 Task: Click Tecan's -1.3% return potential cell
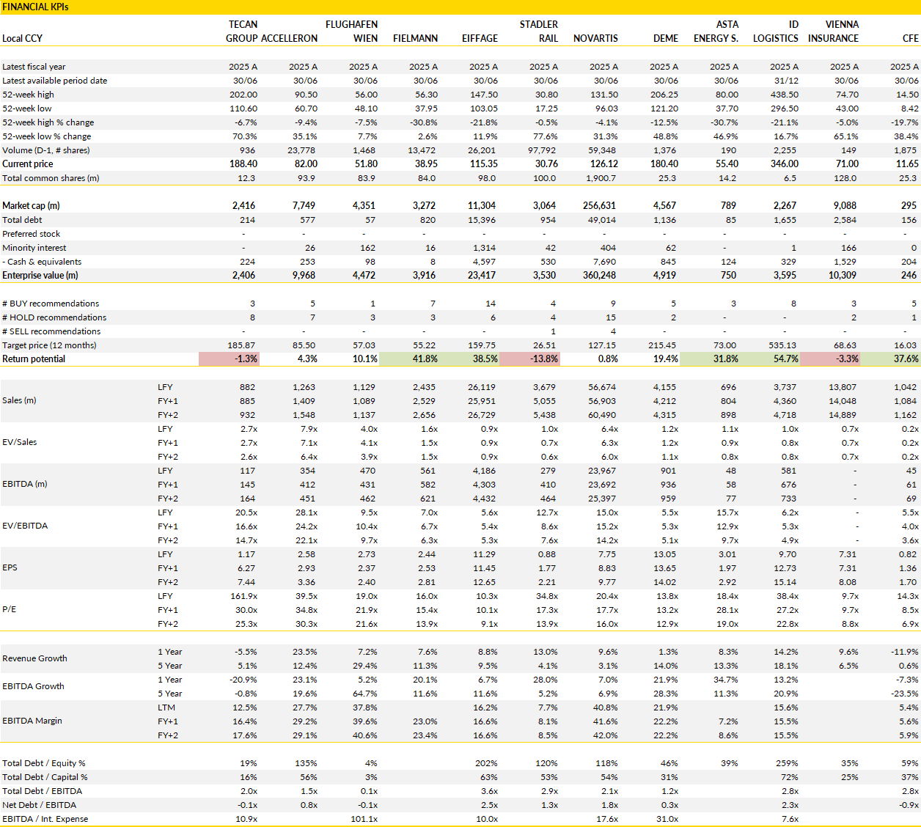pos(229,359)
